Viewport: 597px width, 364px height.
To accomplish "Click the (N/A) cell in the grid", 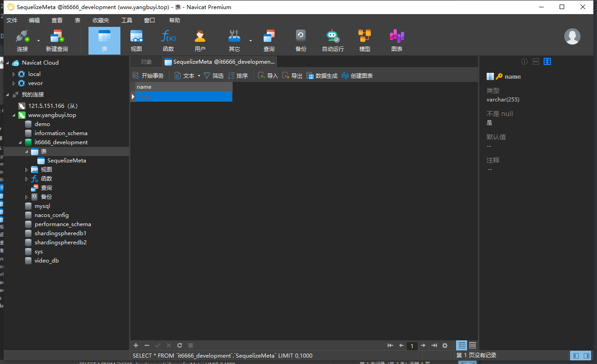I will 184,97.
